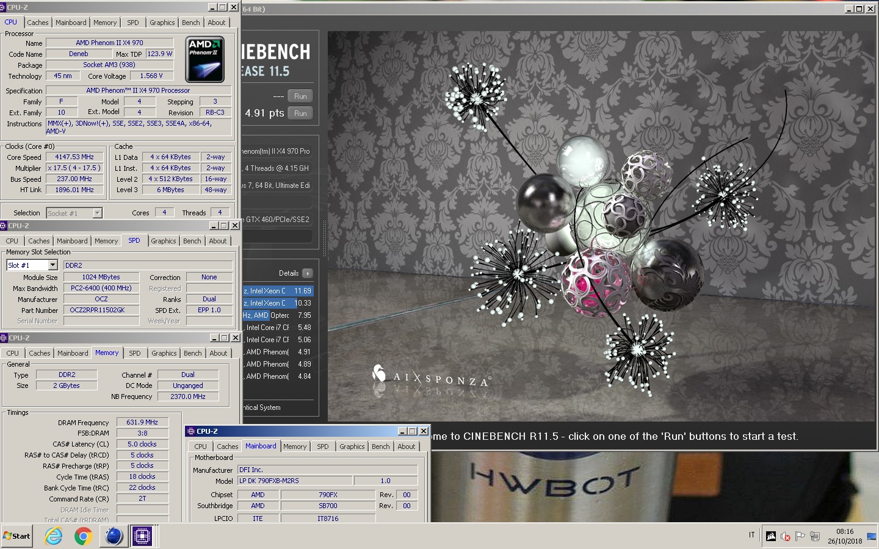This screenshot has height=549, width=879.
Task: Click the Corsair sail tray icon
Action: coord(771,536)
